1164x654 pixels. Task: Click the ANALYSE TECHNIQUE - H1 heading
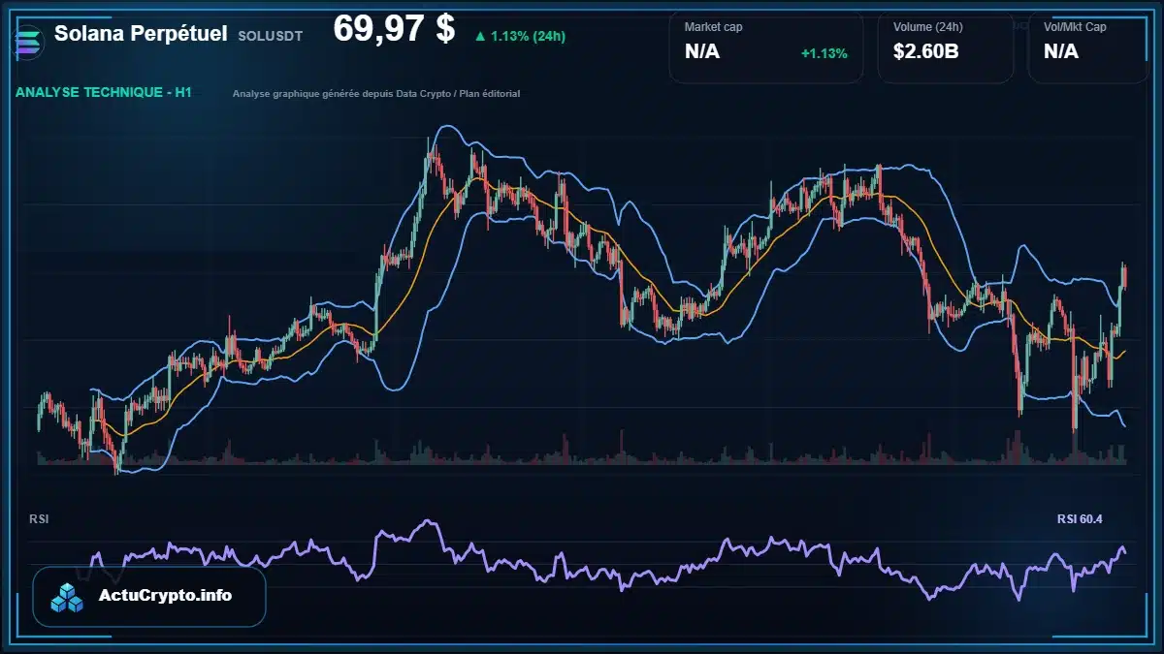click(104, 93)
